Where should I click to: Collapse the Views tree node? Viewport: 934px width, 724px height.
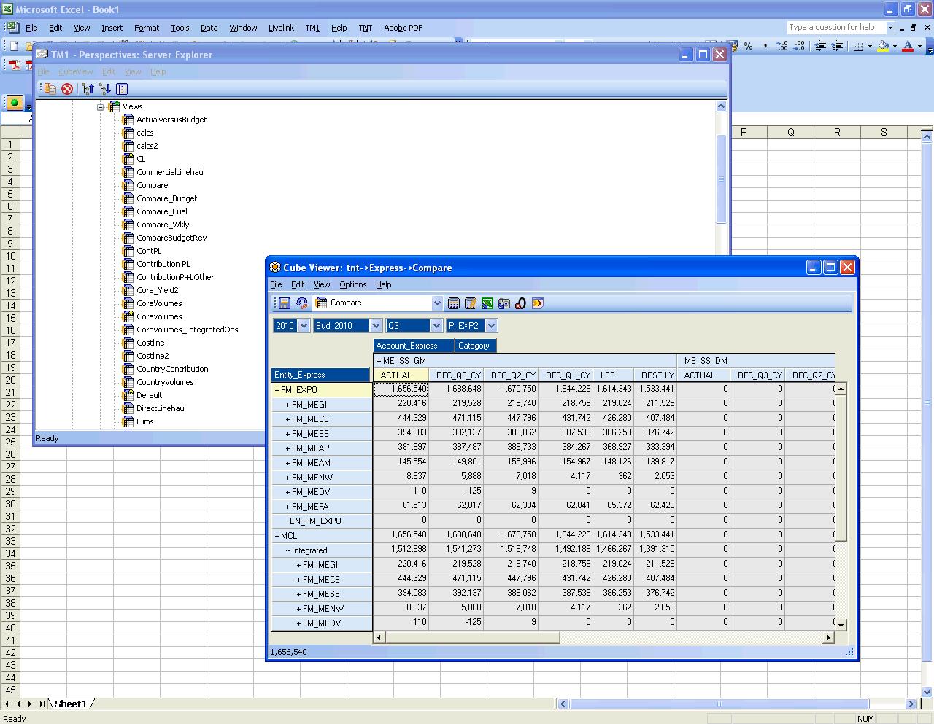click(101, 107)
